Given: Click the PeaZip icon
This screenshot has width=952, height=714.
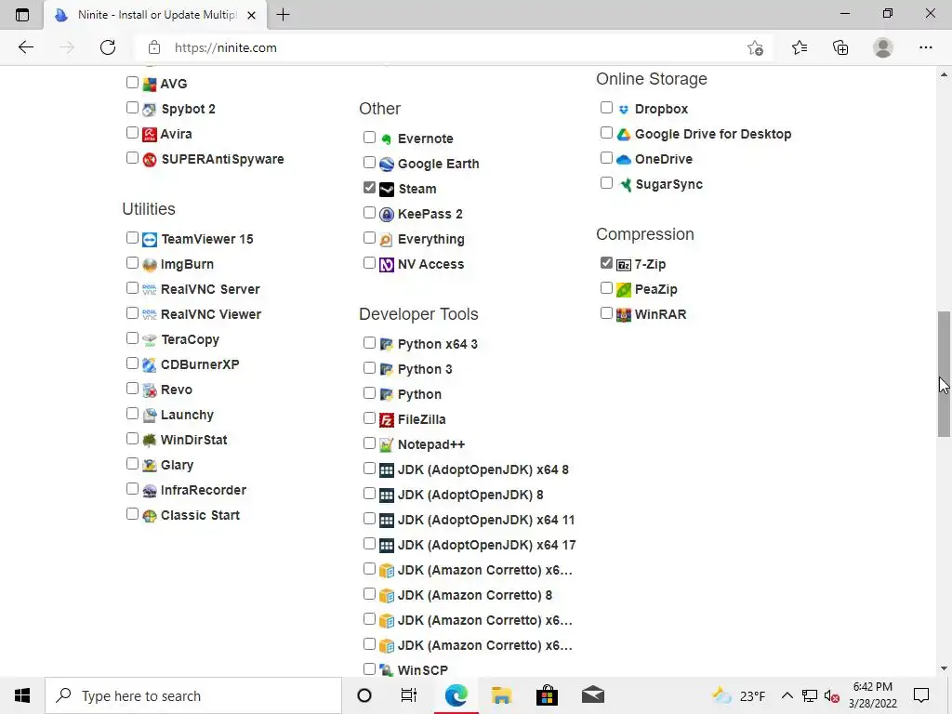Looking at the screenshot, I should coord(624,290).
